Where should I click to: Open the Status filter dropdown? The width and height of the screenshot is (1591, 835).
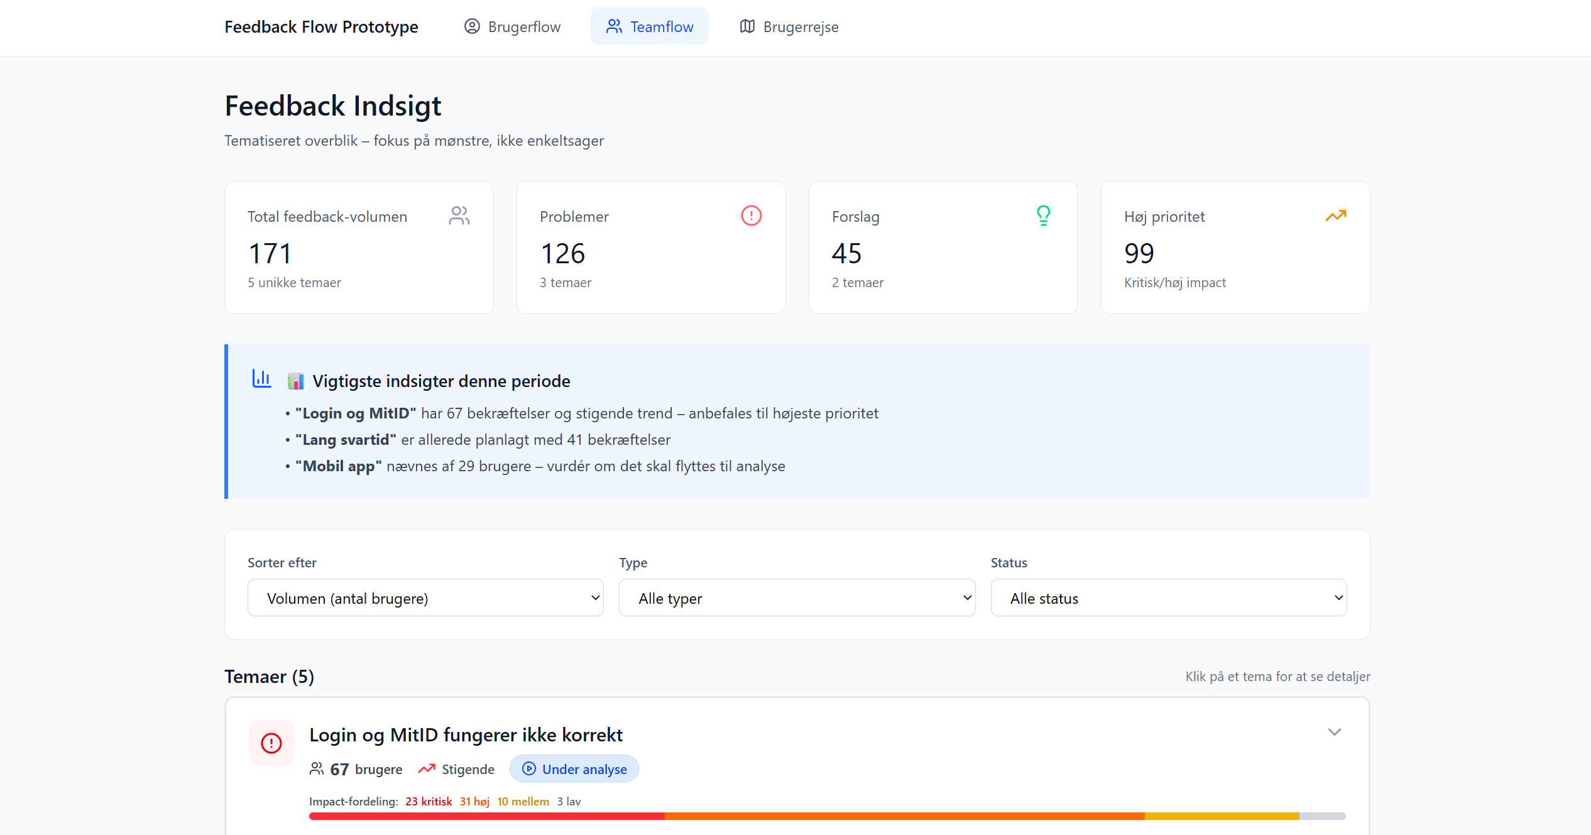pos(1169,598)
